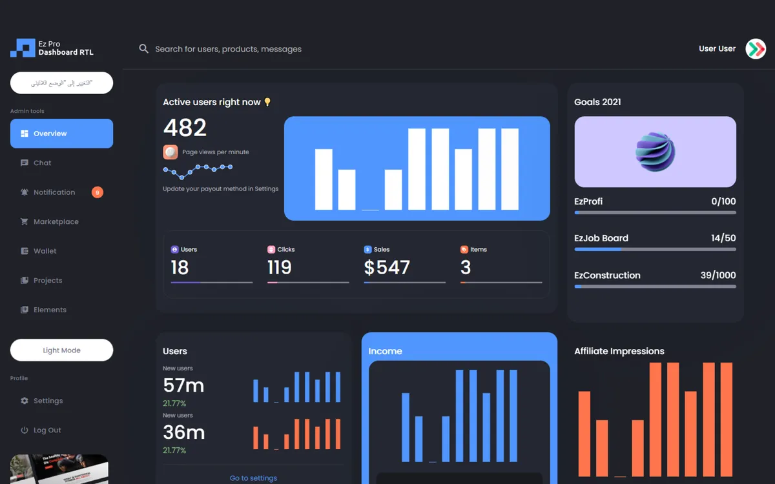Open the Wallet menu item
Viewport: 775px width, 484px height.
click(x=61, y=251)
